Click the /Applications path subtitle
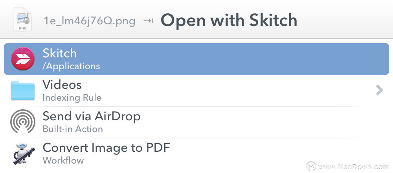 pyautogui.click(x=71, y=66)
